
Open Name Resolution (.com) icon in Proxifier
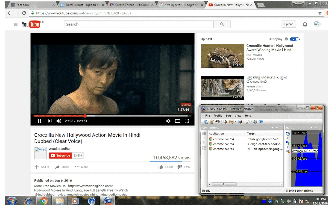click(x=218, y=121)
